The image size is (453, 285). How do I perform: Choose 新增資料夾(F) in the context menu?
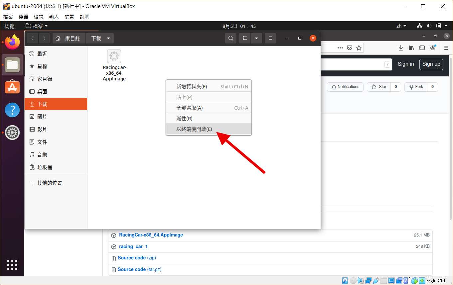[192, 87]
